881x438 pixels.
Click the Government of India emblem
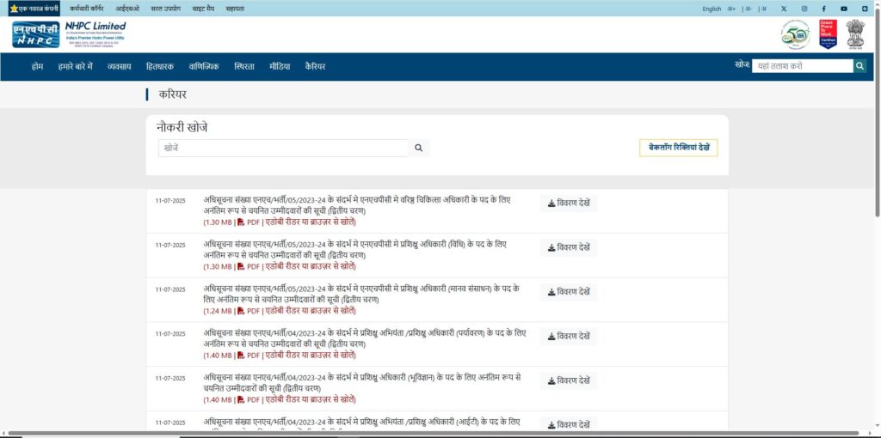(854, 34)
